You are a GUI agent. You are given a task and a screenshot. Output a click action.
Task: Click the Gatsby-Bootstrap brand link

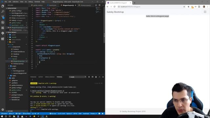115,12
